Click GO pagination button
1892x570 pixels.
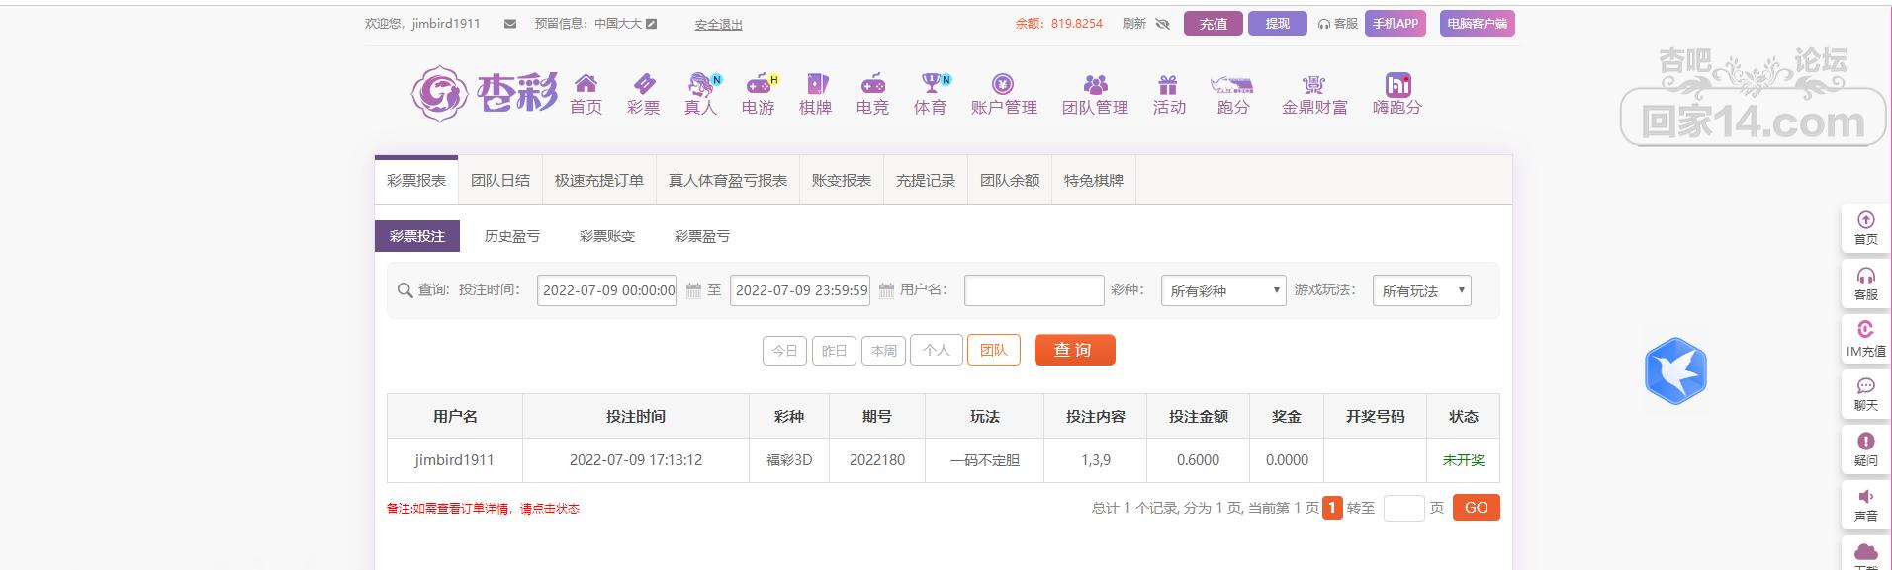[x=1477, y=507]
